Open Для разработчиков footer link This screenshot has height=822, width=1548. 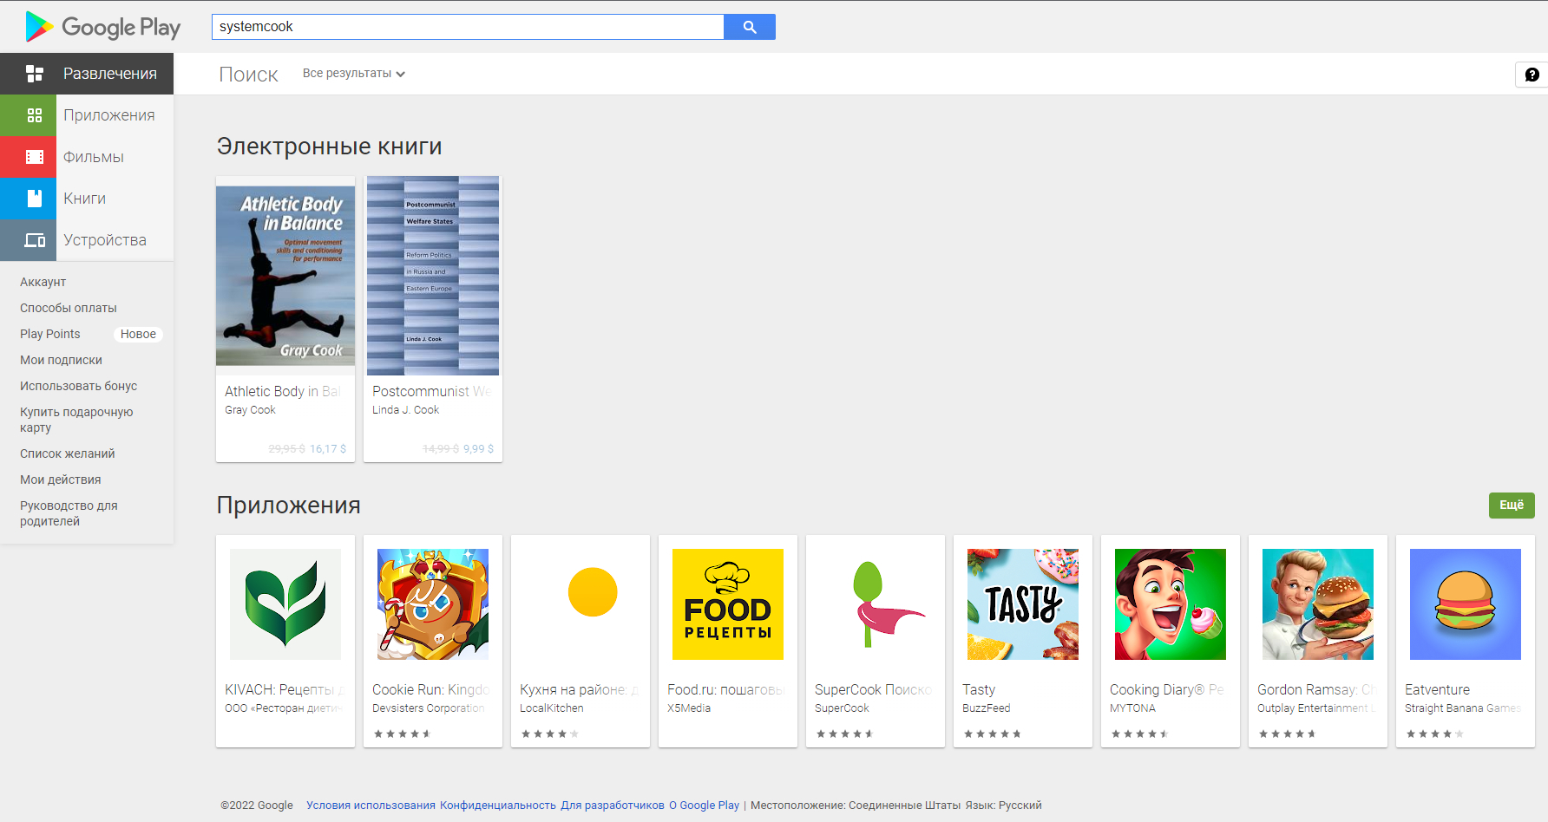point(613,806)
